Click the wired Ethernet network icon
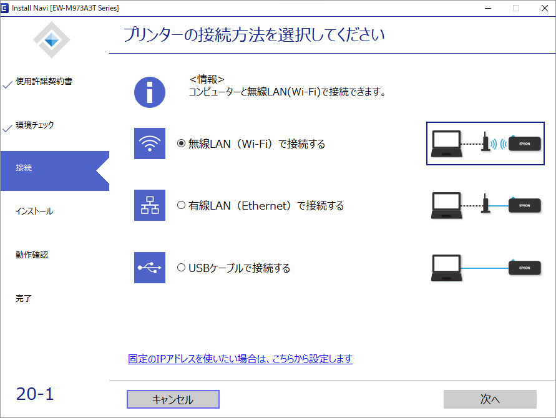Image resolution: width=556 pixels, height=418 pixels. pos(150,205)
